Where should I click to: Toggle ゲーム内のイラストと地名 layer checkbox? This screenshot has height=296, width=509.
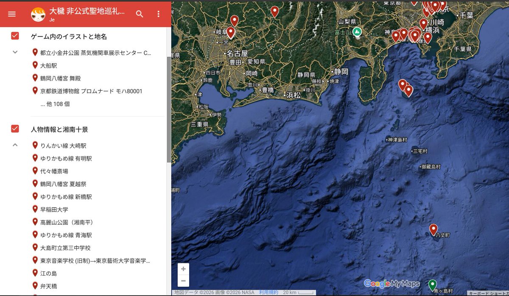(15, 36)
